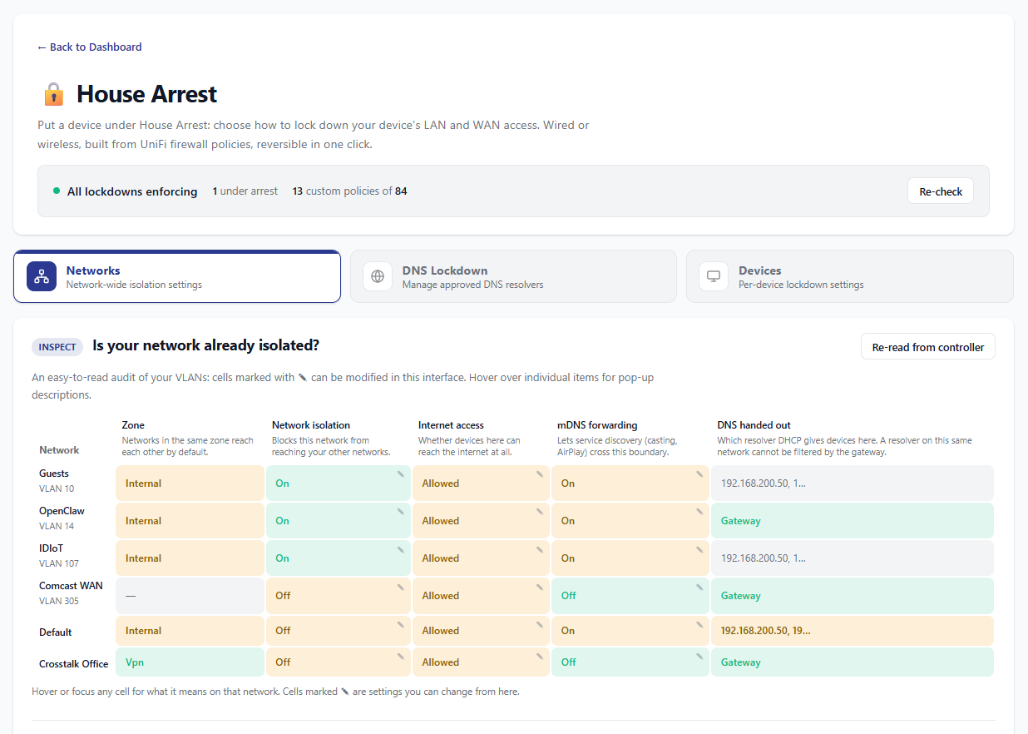Click the Crosstalk Office network name
This screenshot has height=734, width=1028.
pos(74,663)
